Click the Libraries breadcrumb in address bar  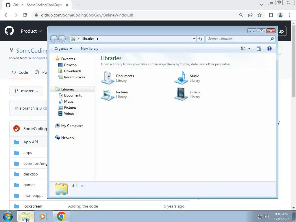tap(88, 39)
